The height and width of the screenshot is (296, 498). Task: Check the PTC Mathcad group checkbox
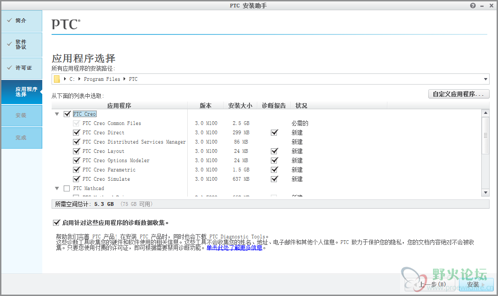(67, 188)
